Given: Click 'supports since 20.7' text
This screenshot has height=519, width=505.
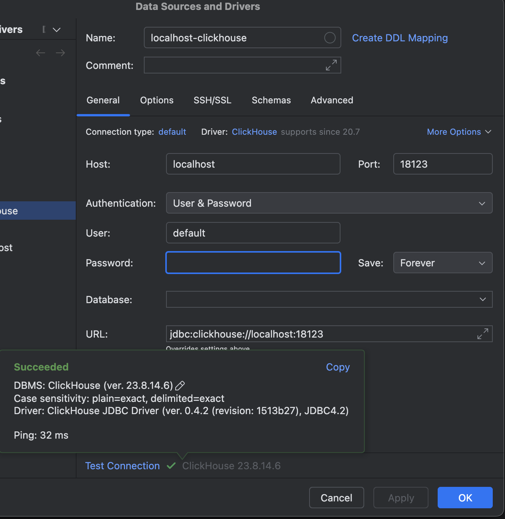Looking at the screenshot, I should [x=320, y=132].
